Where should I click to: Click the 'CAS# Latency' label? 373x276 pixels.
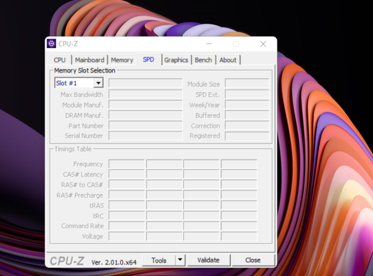tap(83, 174)
